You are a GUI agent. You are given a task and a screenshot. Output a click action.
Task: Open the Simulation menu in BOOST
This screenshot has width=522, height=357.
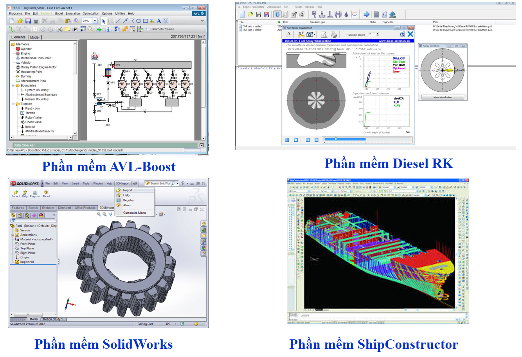point(72,13)
